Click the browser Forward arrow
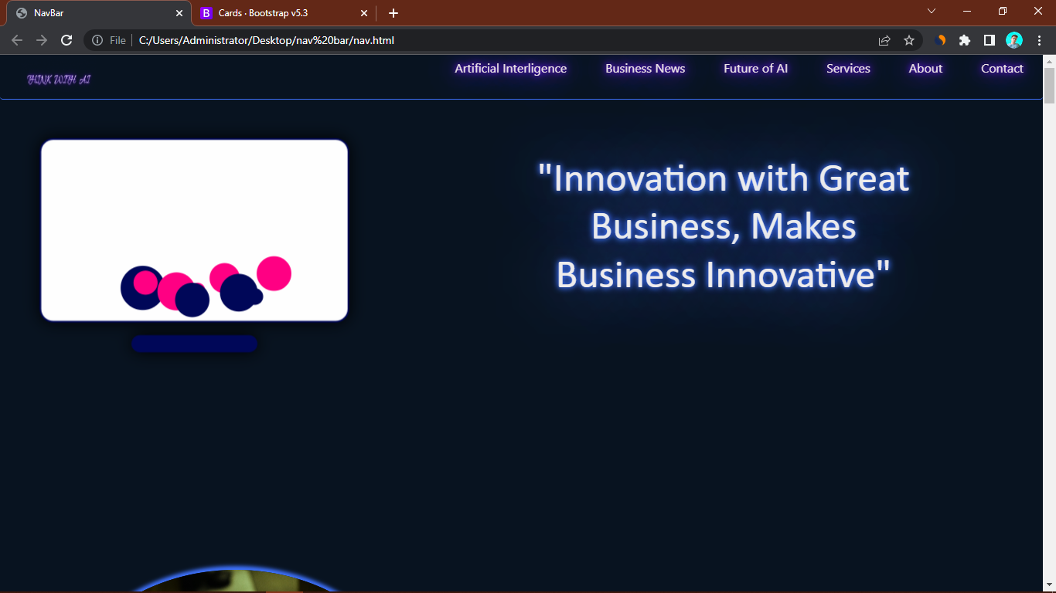 42,40
